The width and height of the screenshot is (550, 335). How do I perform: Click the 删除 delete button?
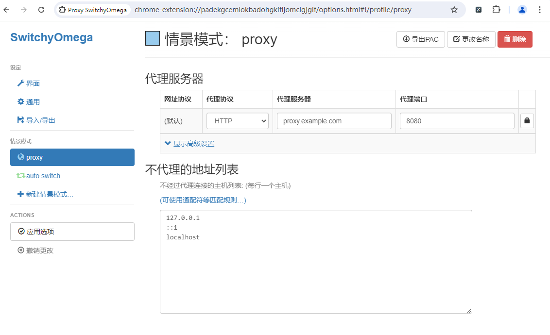[x=515, y=39]
